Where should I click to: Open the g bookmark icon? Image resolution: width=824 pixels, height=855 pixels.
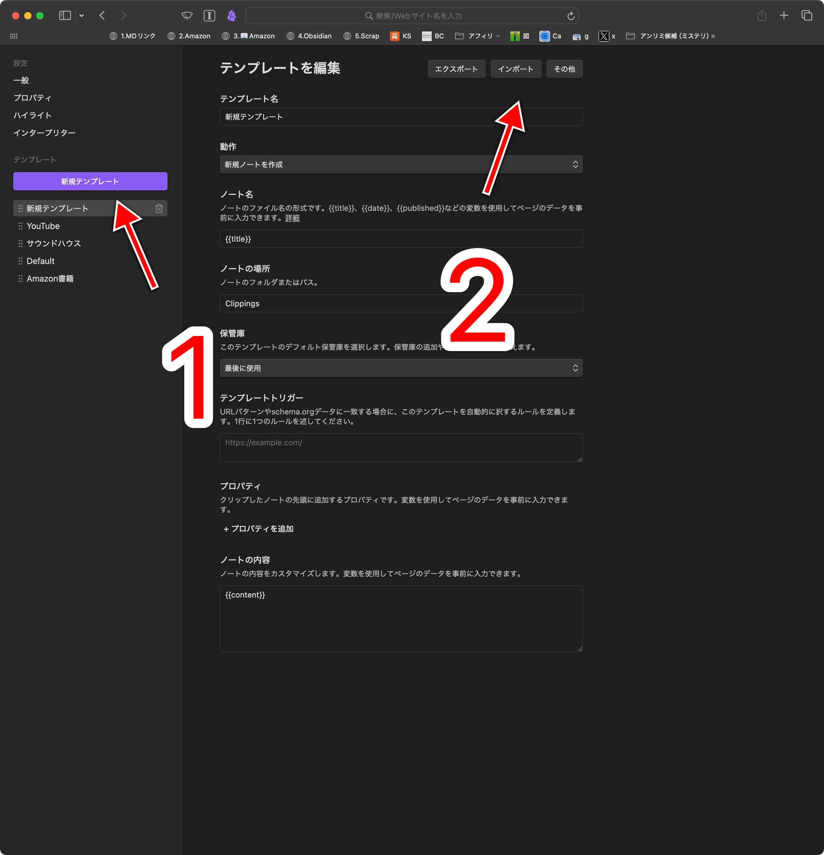580,36
